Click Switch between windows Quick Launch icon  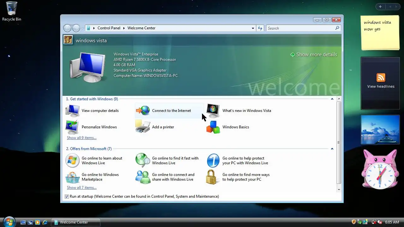[30, 222]
